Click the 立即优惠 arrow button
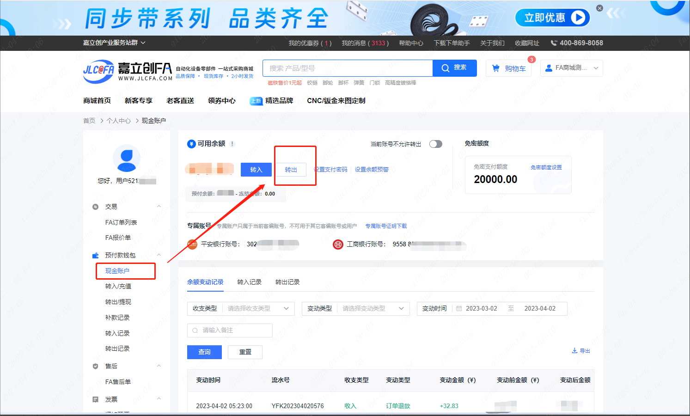 pos(578,18)
